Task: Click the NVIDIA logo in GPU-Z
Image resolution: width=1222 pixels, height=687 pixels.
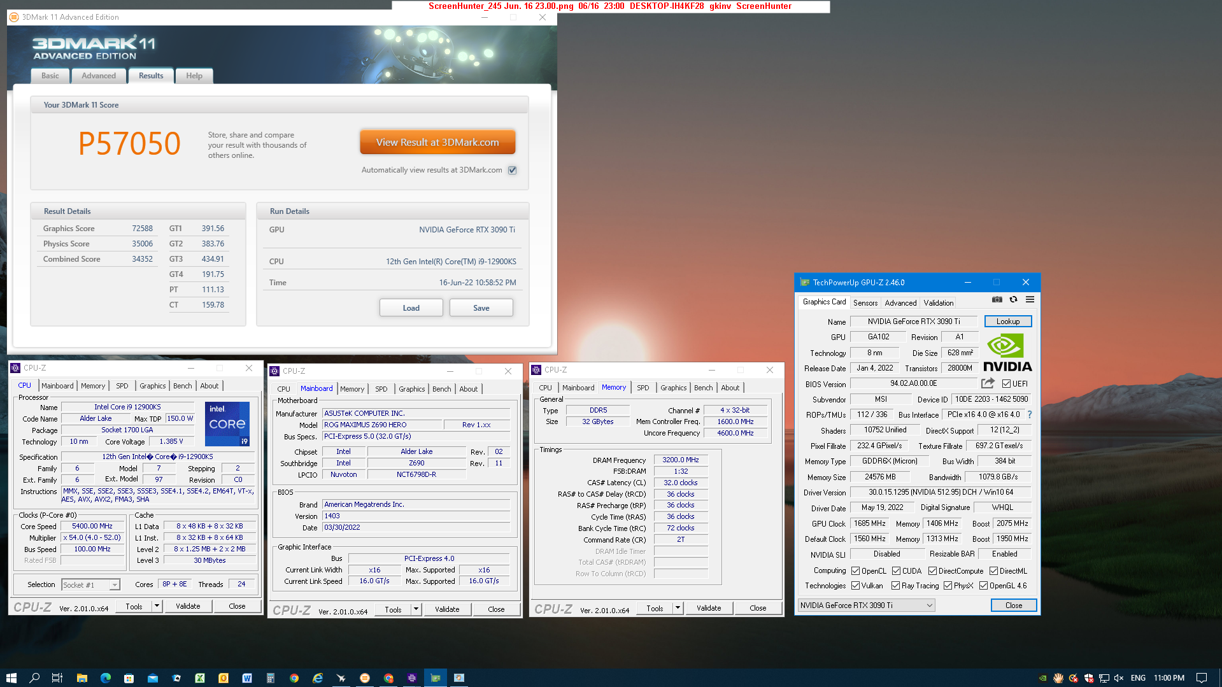Action: (1007, 353)
